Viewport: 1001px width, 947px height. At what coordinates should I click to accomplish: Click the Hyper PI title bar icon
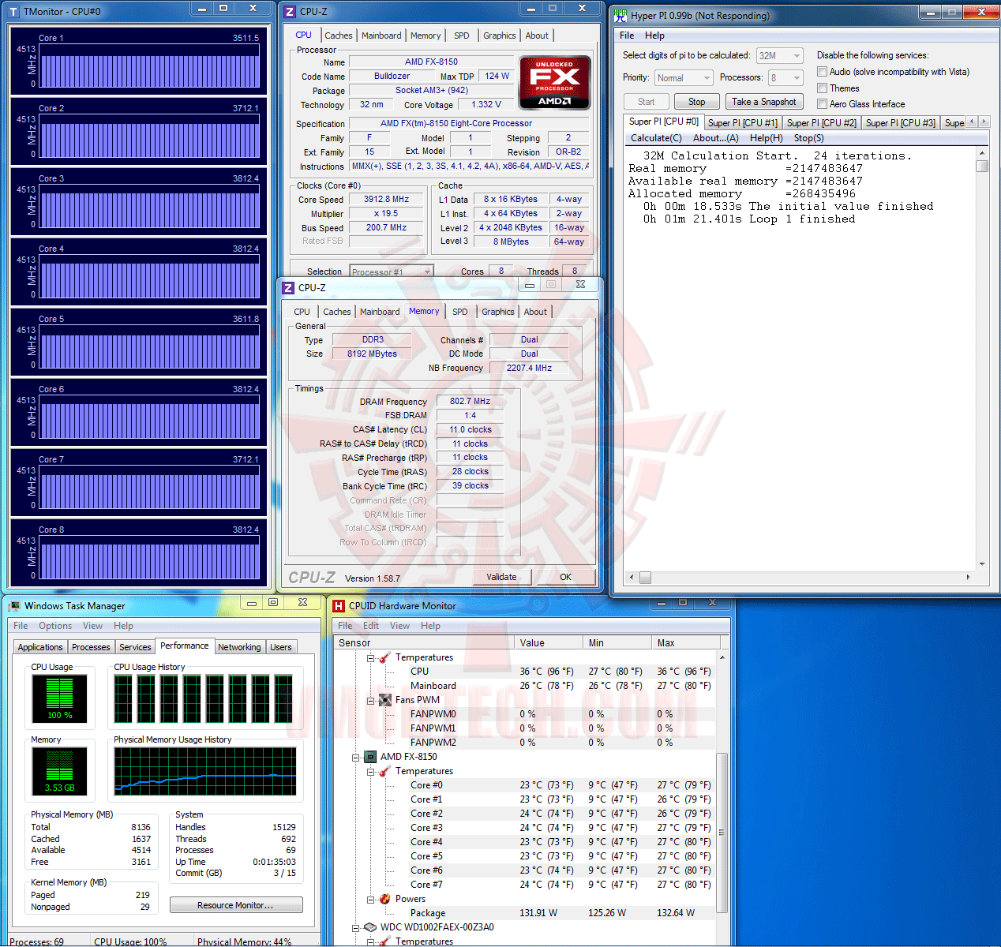(x=620, y=15)
